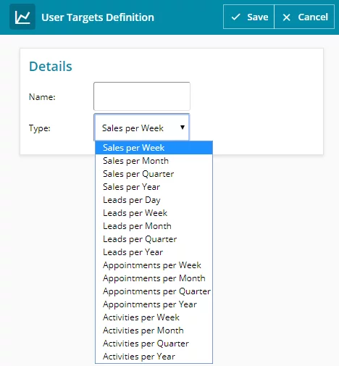Pick Sales per Year option
The width and height of the screenshot is (339, 366).
154,187
